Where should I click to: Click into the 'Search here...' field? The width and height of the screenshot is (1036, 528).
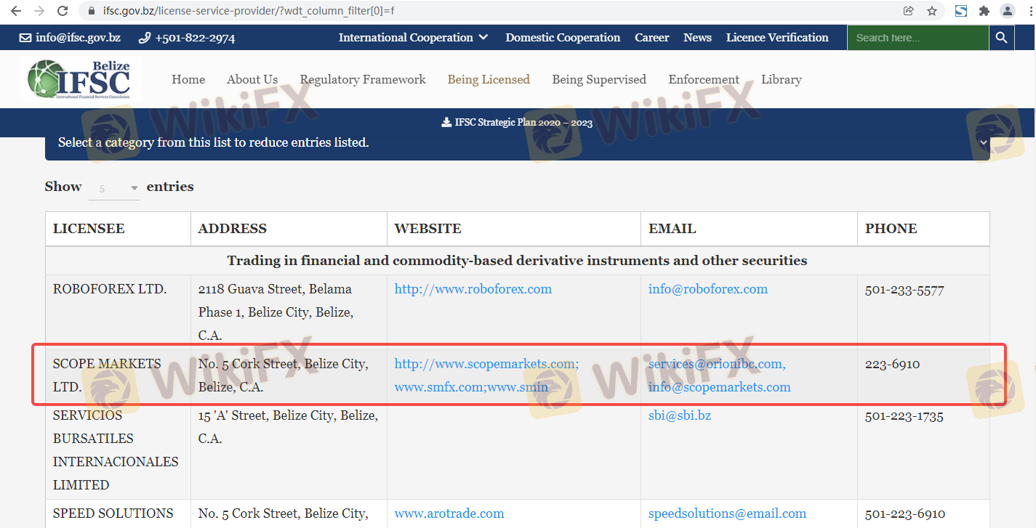coord(918,38)
